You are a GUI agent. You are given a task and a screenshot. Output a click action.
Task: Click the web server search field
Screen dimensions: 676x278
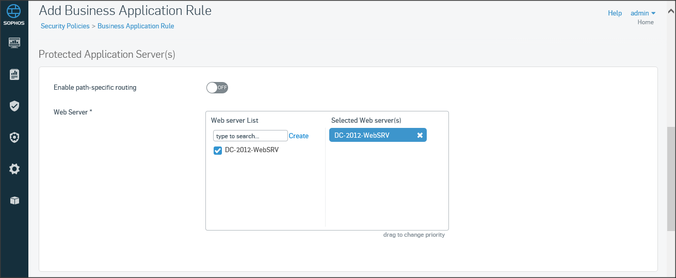[x=250, y=136]
